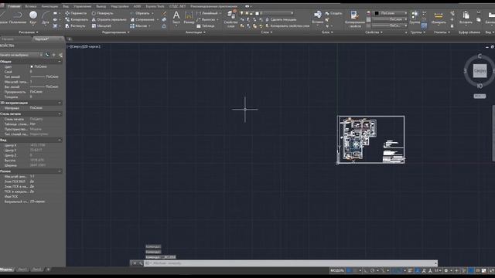This screenshot has width=495, height=278.
Task: Click the Copy (Копировать) tool
Action: click(77, 19)
